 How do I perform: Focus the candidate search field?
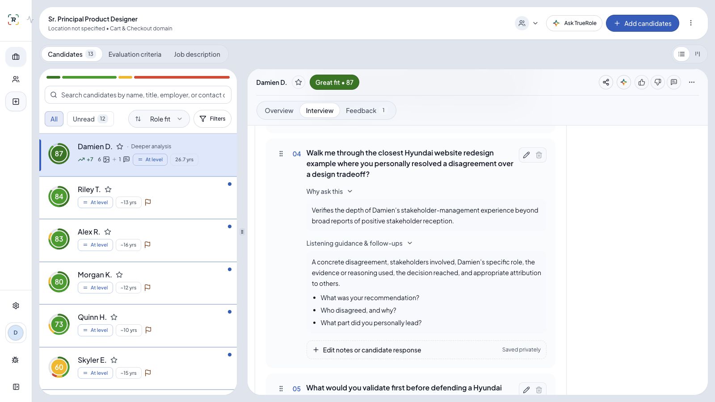138,95
